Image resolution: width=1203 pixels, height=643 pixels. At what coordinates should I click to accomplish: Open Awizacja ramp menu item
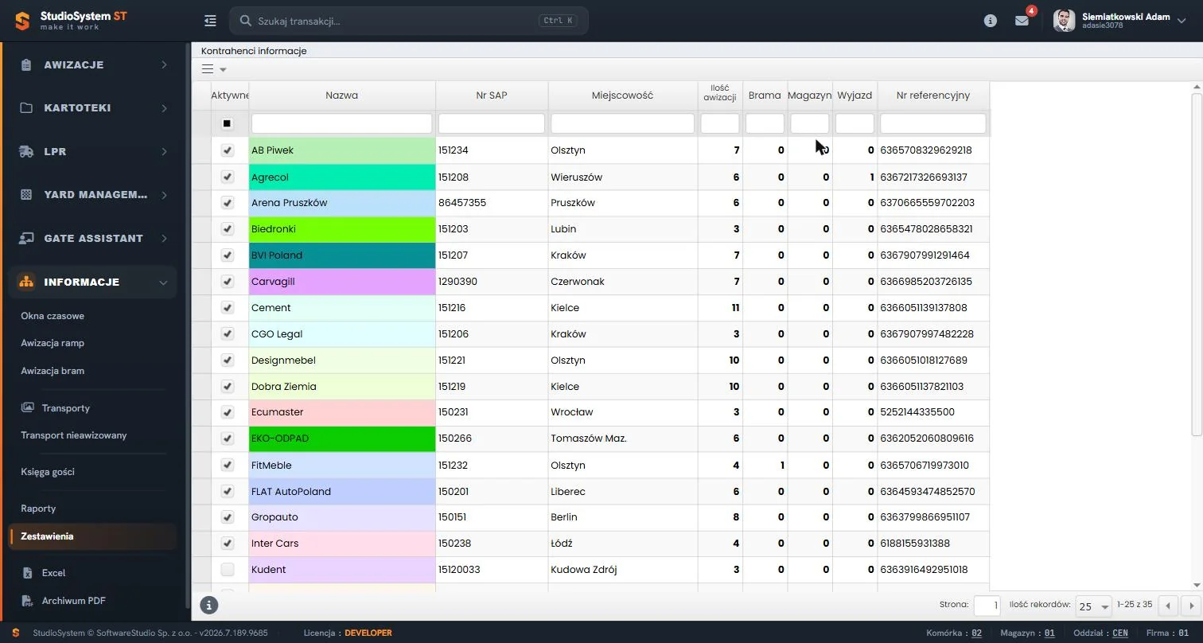53,343
